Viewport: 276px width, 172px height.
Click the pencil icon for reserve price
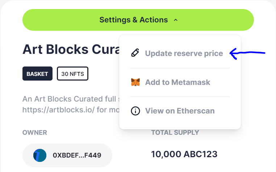[135, 53]
